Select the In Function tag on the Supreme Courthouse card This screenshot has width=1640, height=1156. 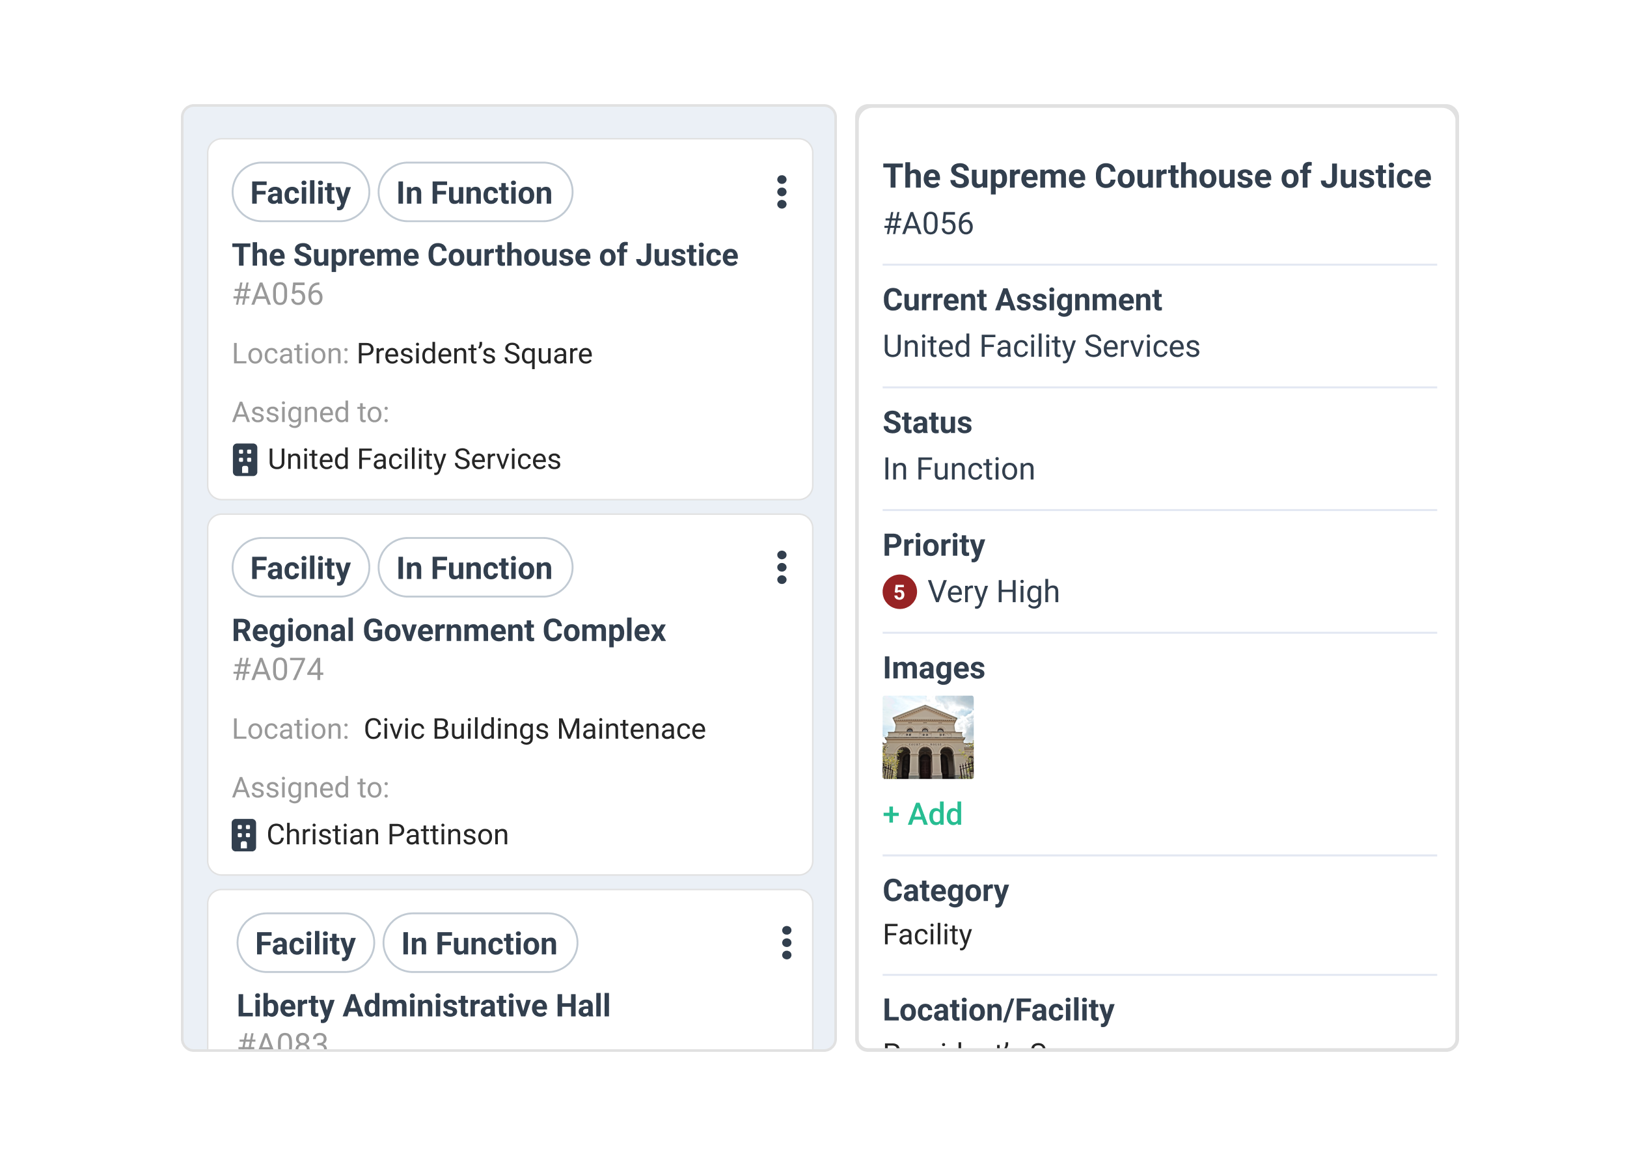(x=474, y=193)
